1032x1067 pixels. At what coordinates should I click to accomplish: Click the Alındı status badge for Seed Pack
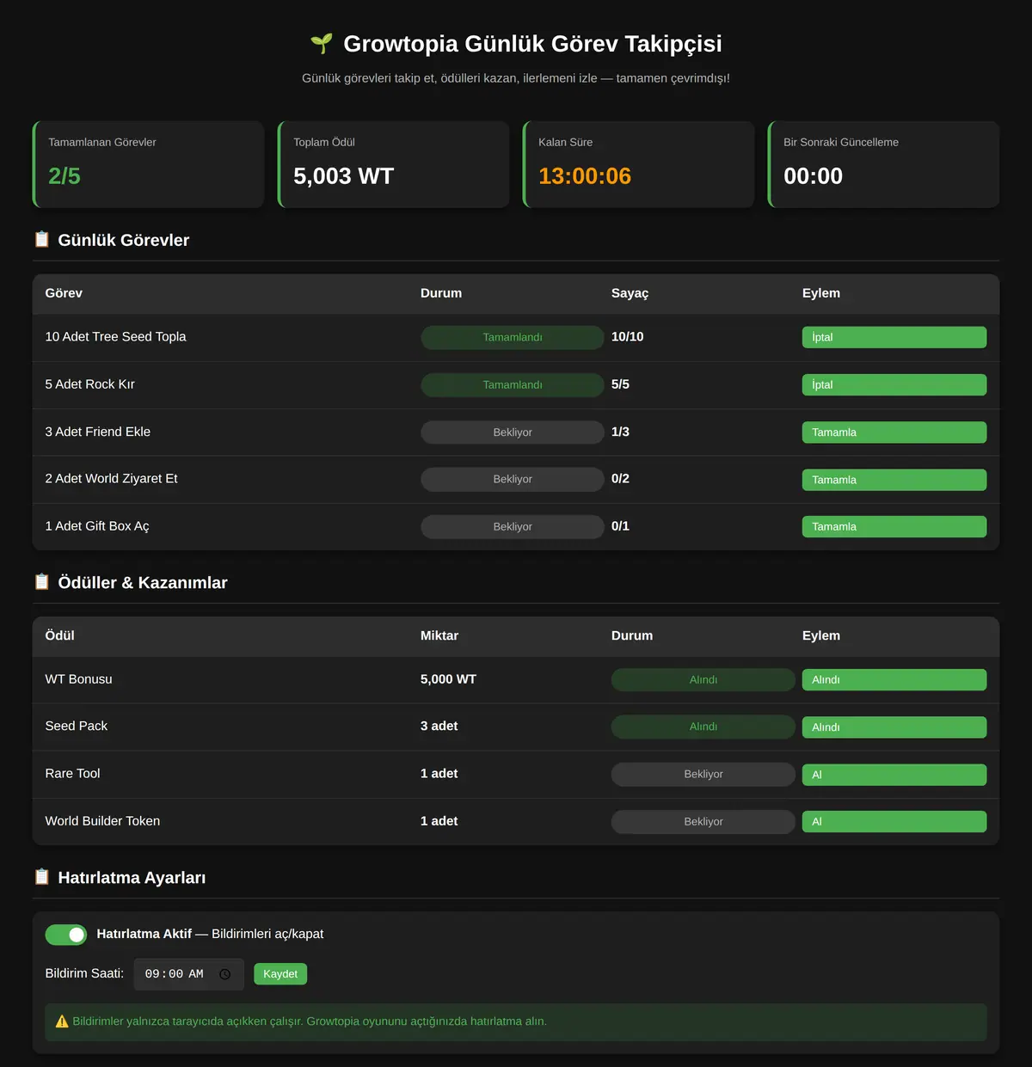(x=703, y=727)
